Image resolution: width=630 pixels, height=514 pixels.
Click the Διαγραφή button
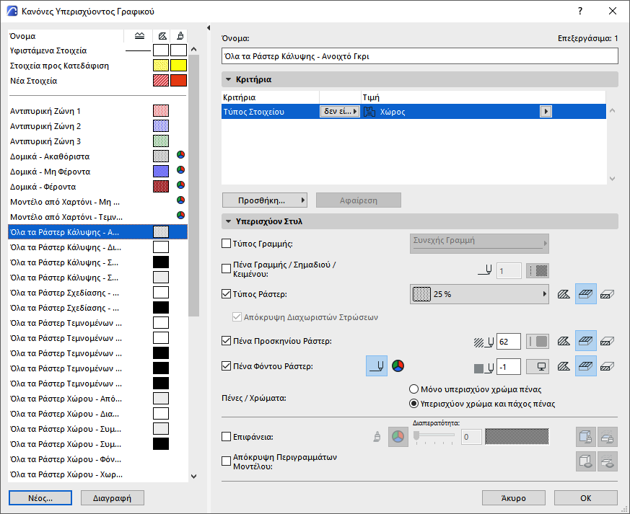pos(112,498)
